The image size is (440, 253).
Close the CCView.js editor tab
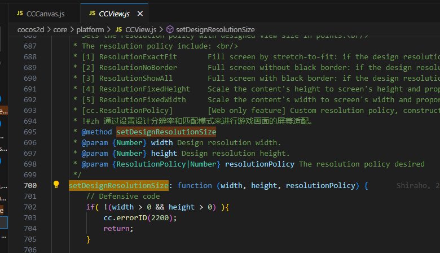(140, 13)
